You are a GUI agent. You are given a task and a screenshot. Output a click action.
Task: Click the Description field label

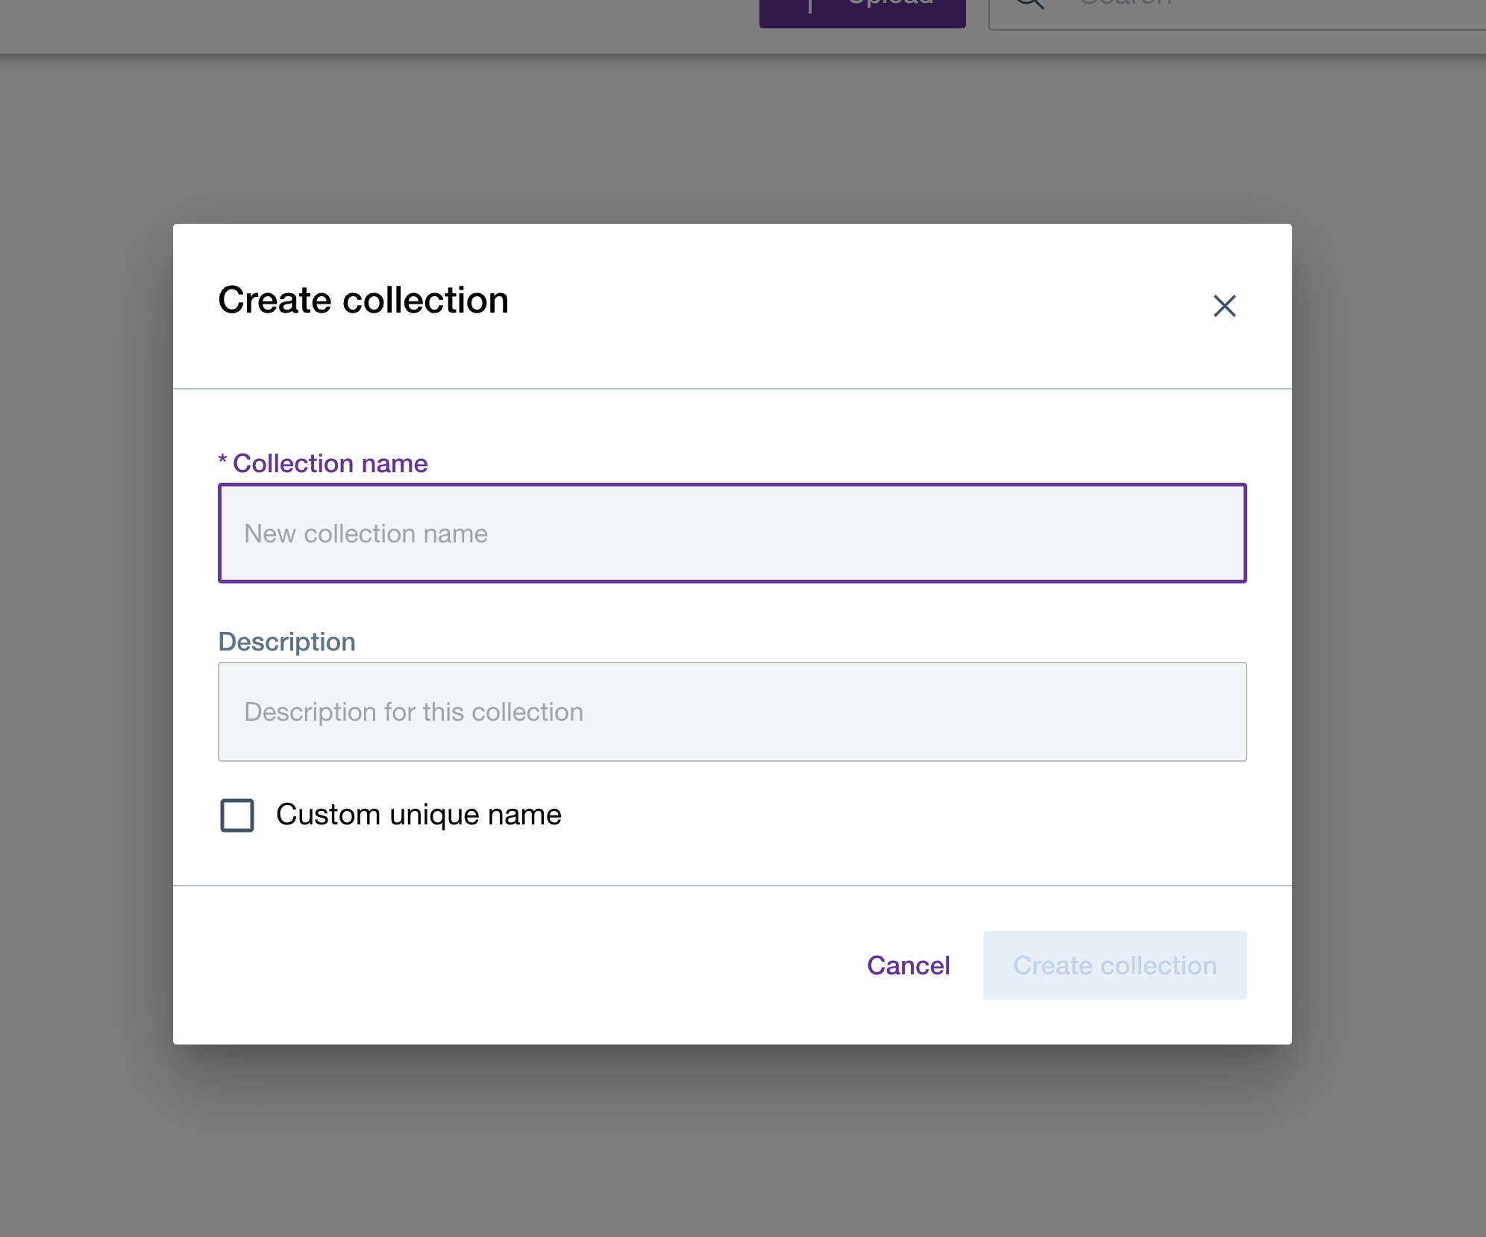point(286,642)
